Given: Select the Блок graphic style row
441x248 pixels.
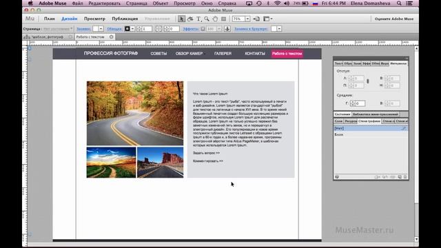Looking at the screenshot, I should (x=371, y=135).
